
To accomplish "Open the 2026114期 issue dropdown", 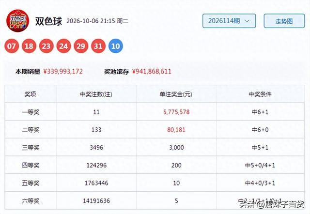I will pos(229,21).
